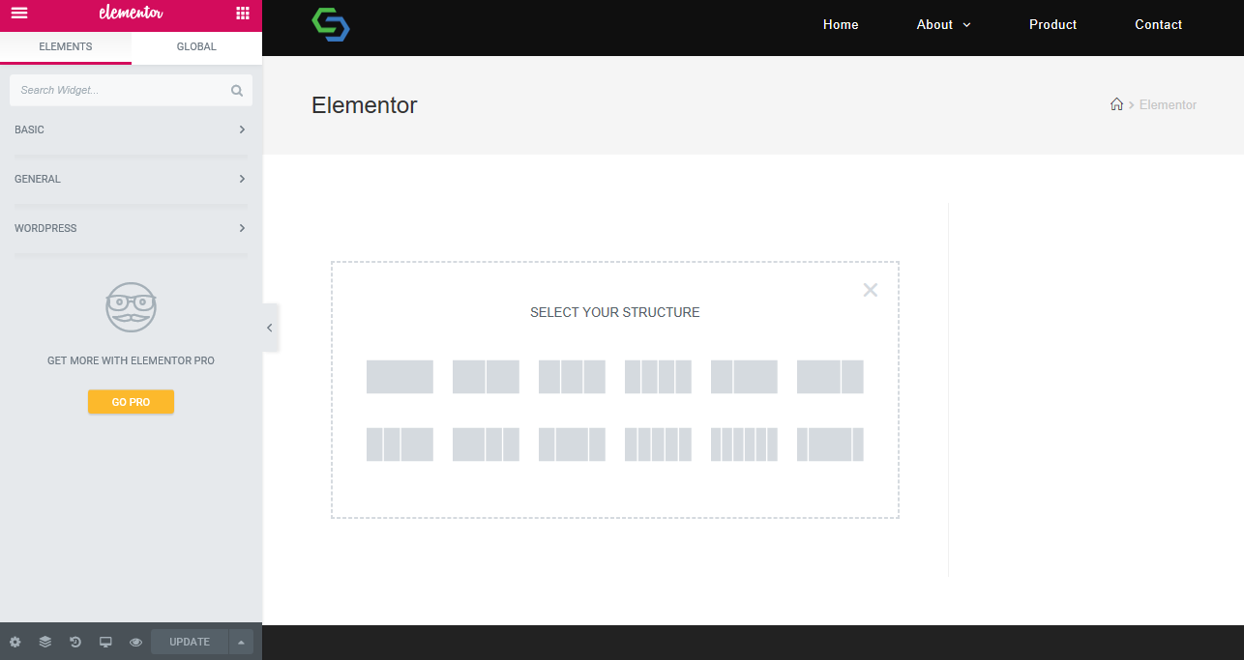This screenshot has width=1244, height=660.
Task: Click the breadcrumb home icon
Action: (x=1116, y=104)
